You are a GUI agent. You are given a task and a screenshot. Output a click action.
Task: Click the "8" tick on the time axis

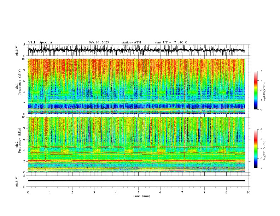pyautogui.click(x=204, y=192)
